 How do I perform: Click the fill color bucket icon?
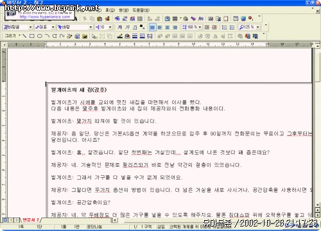pyautogui.click(x=127, y=36)
